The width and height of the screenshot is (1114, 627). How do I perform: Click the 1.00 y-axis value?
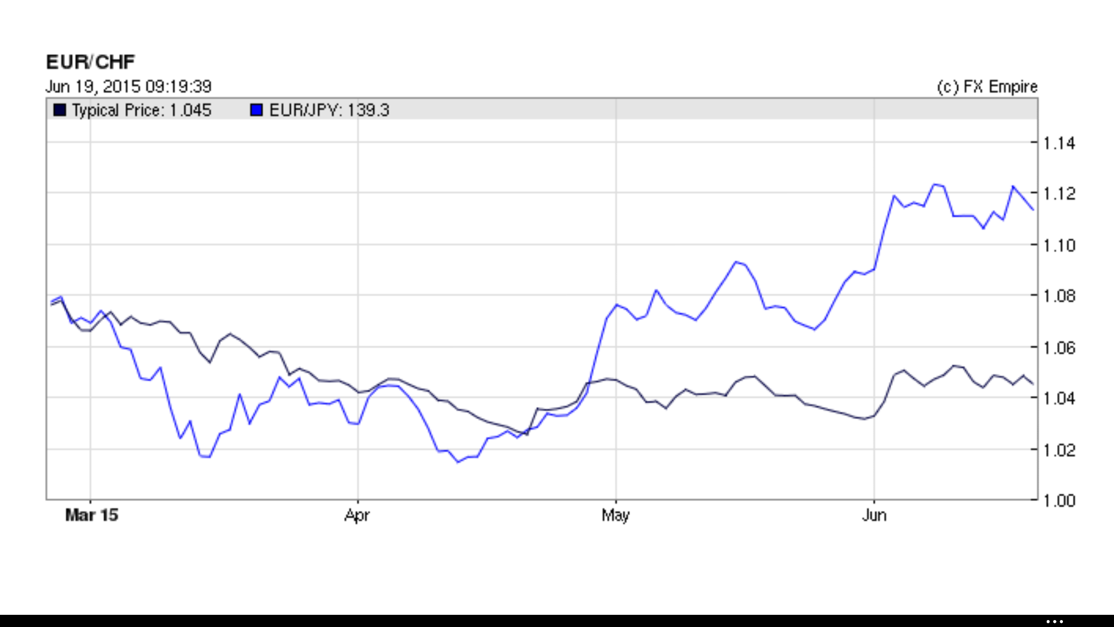[x=1059, y=500]
